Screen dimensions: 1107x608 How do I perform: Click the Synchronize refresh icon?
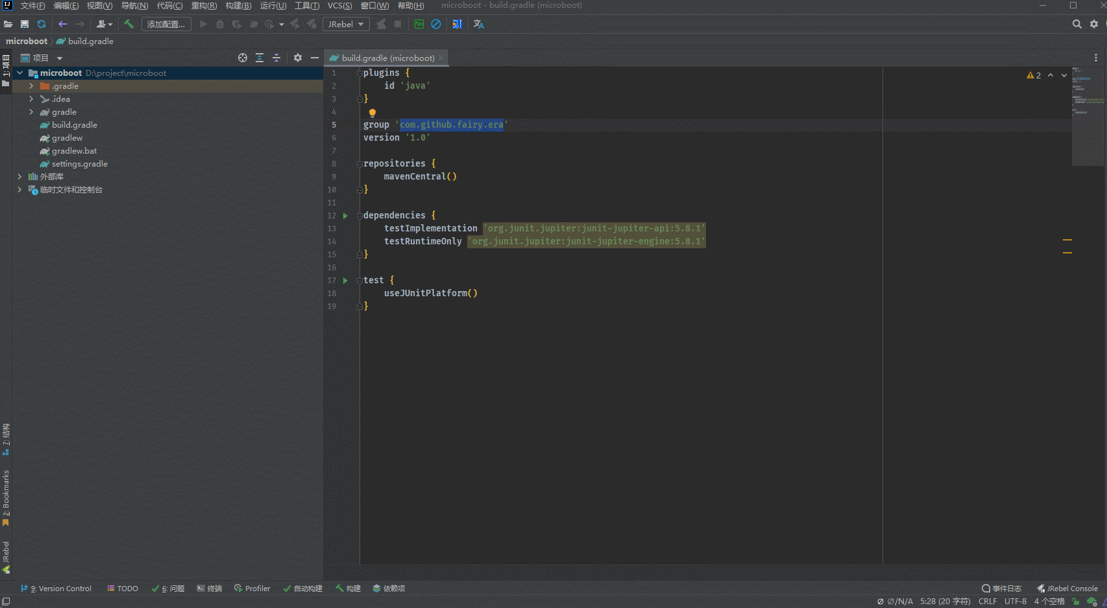pos(42,24)
